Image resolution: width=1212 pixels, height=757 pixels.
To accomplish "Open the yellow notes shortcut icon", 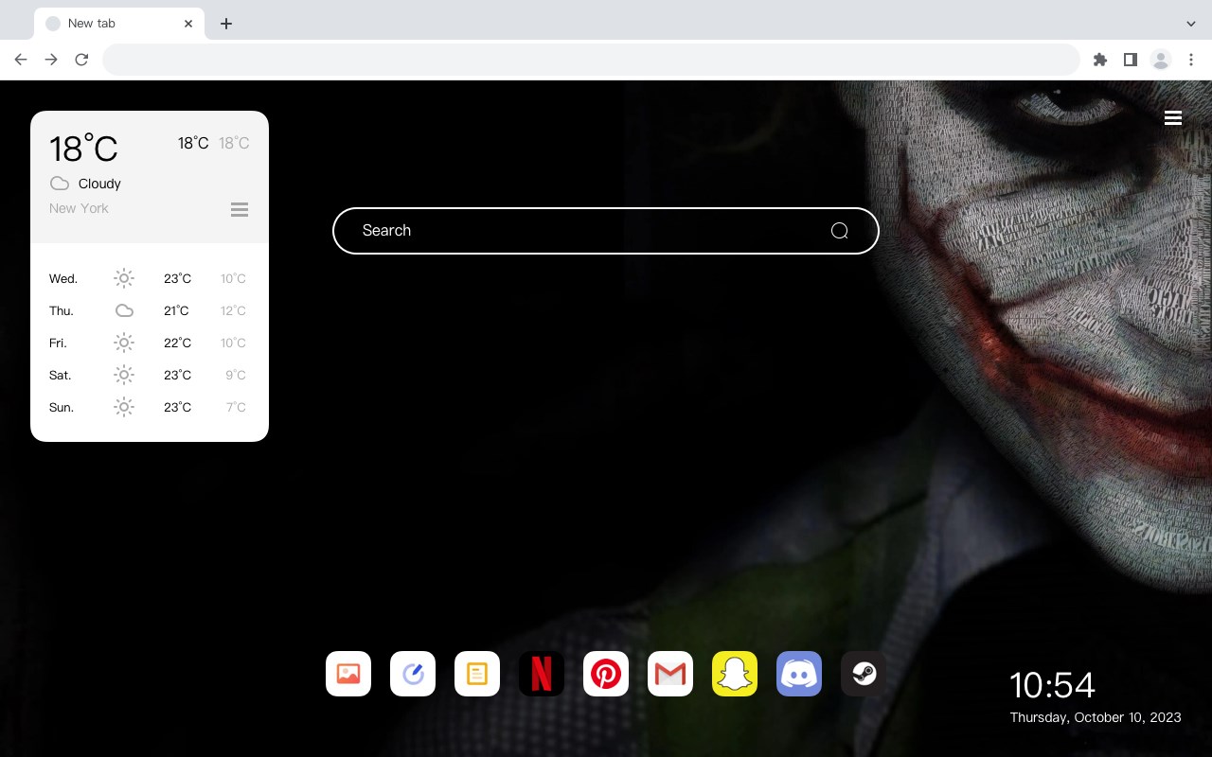I will click(x=477, y=674).
